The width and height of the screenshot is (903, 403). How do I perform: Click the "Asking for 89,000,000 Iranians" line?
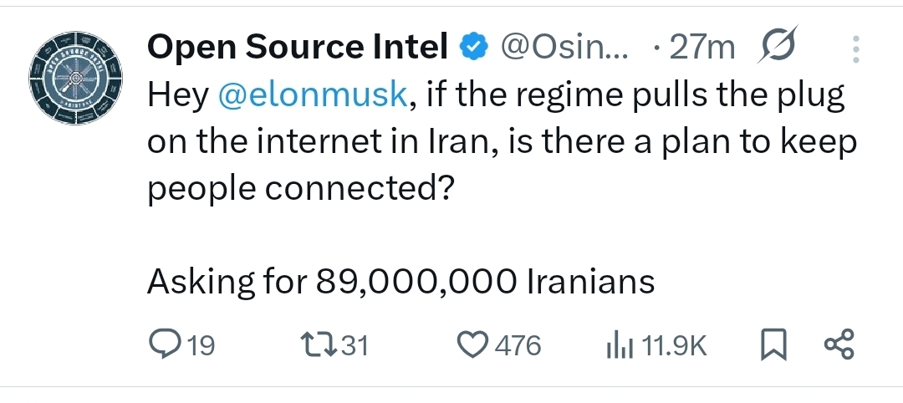tap(400, 283)
